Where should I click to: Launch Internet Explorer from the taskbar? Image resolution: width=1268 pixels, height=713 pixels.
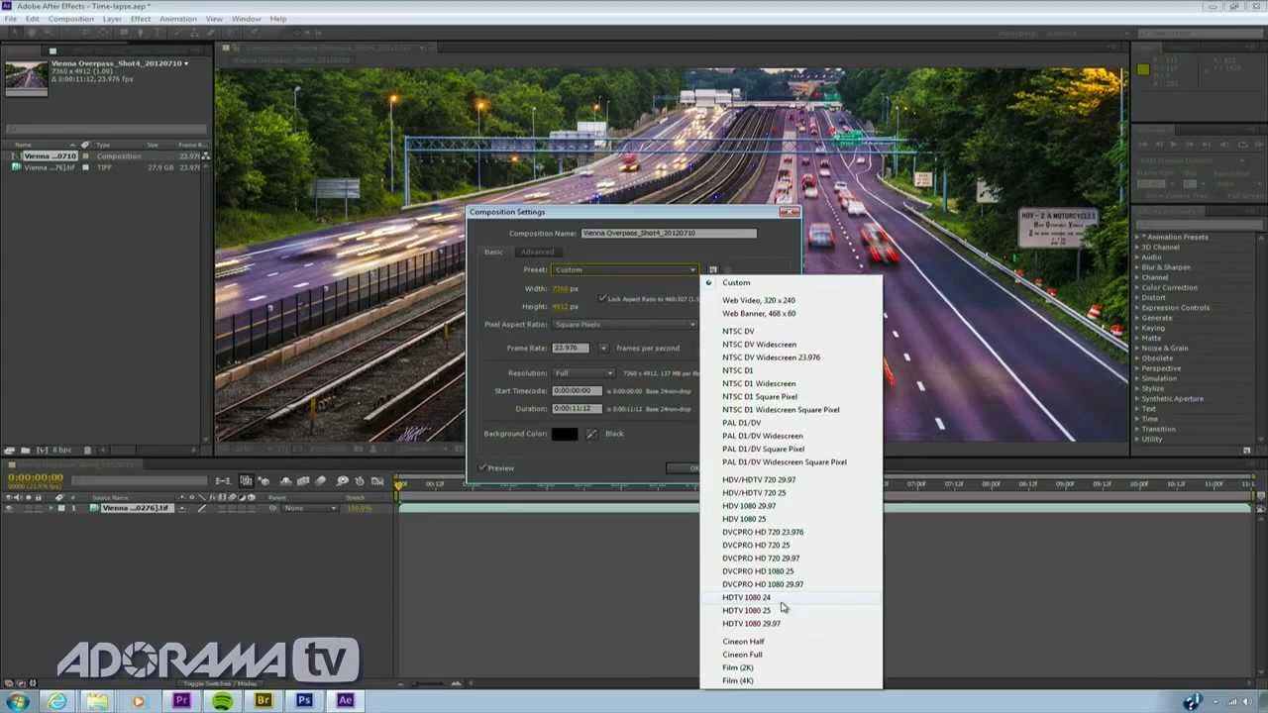tap(57, 701)
